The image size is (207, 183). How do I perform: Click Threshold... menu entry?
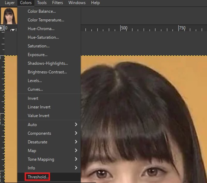tap(49, 177)
